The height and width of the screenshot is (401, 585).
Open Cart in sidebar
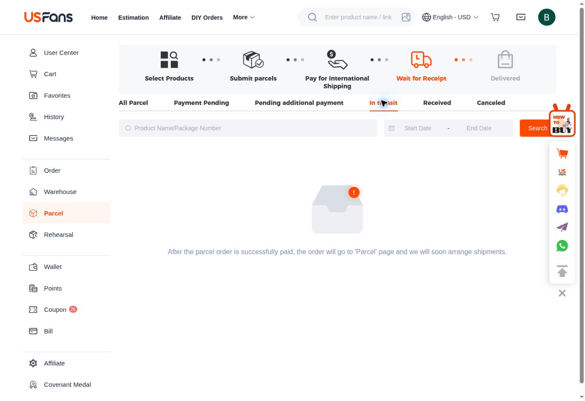66,74
